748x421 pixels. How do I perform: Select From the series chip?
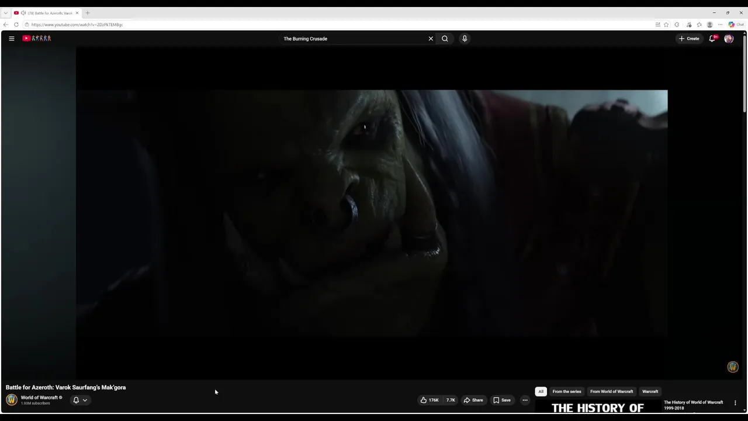point(567,392)
